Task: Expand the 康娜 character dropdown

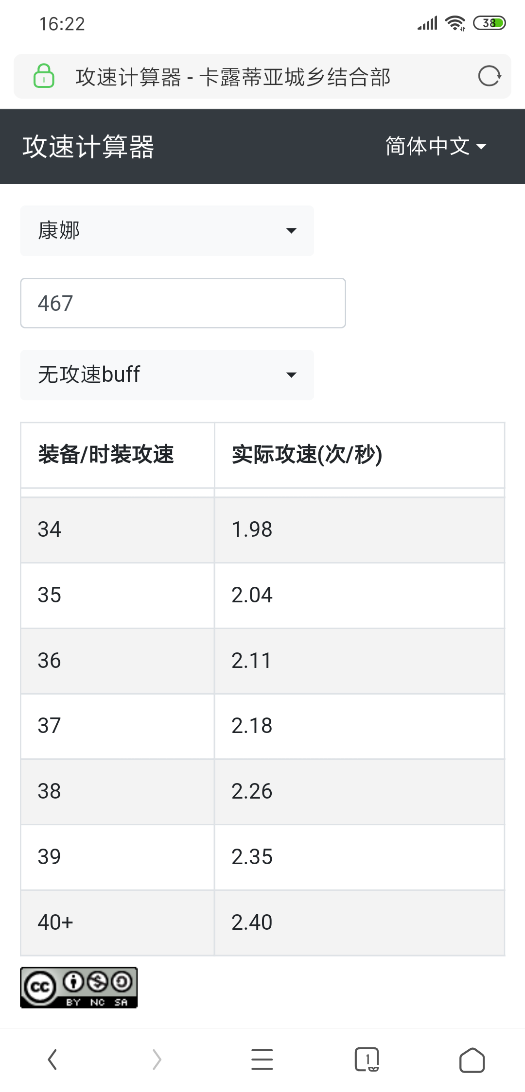Action: 167,231
